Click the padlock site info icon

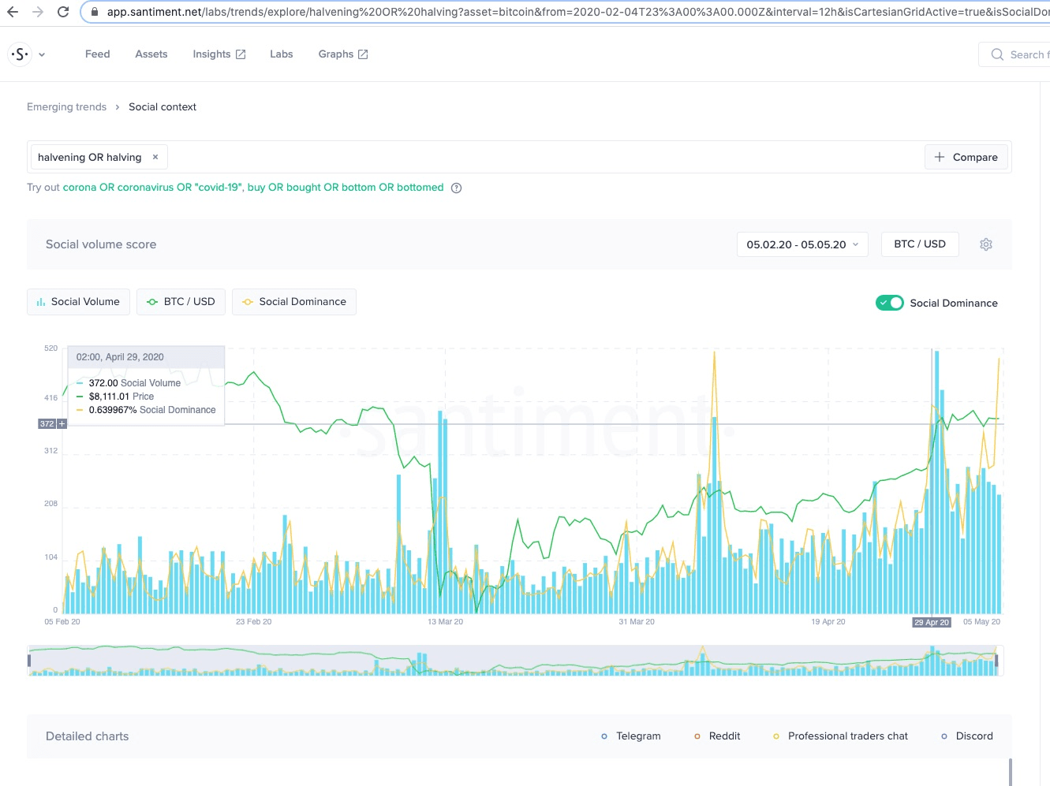tap(95, 13)
